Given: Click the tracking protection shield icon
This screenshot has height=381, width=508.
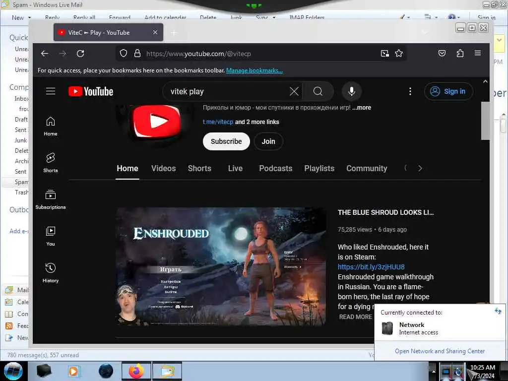Looking at the screenshot, I should pyautogui.click(x=124, y=54).
